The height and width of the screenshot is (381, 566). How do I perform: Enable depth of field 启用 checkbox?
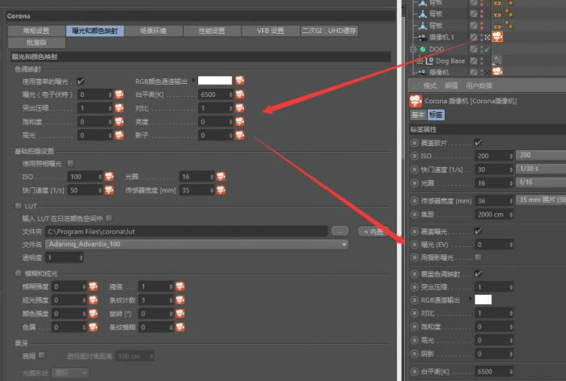[42, 355]
